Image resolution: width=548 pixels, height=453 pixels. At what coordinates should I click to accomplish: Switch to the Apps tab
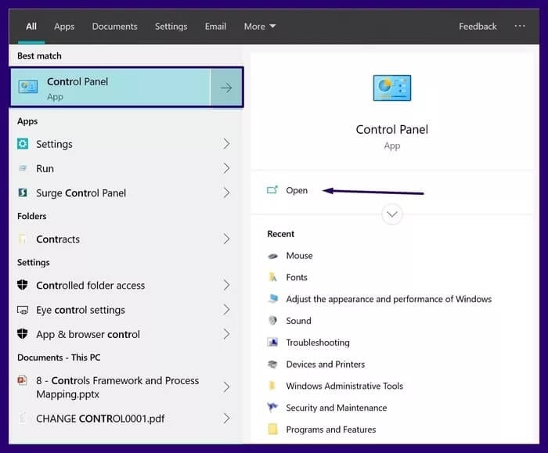point(64,26)
